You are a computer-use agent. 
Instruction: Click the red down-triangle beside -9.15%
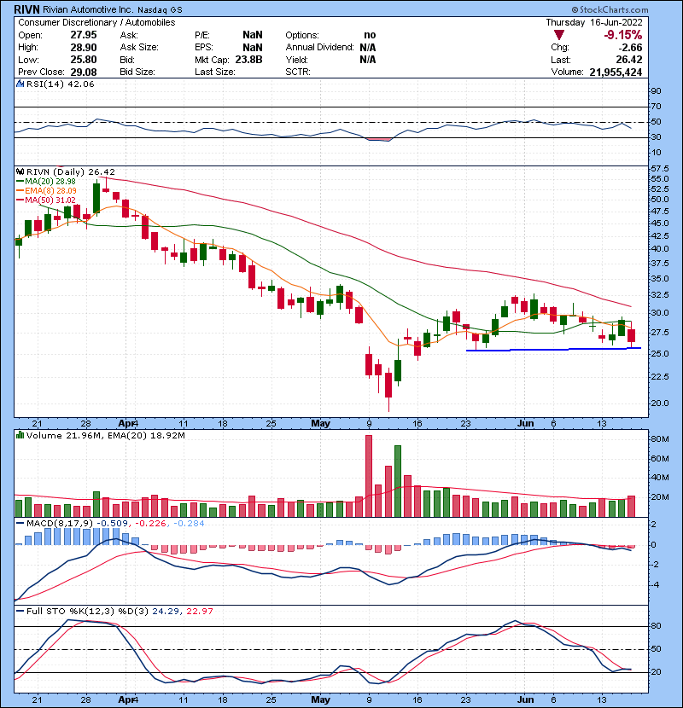[559, 35]
